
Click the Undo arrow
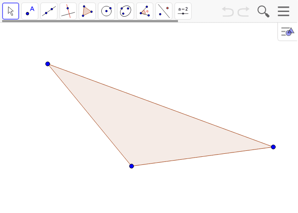pyautogui.click(x=228, y=12)
